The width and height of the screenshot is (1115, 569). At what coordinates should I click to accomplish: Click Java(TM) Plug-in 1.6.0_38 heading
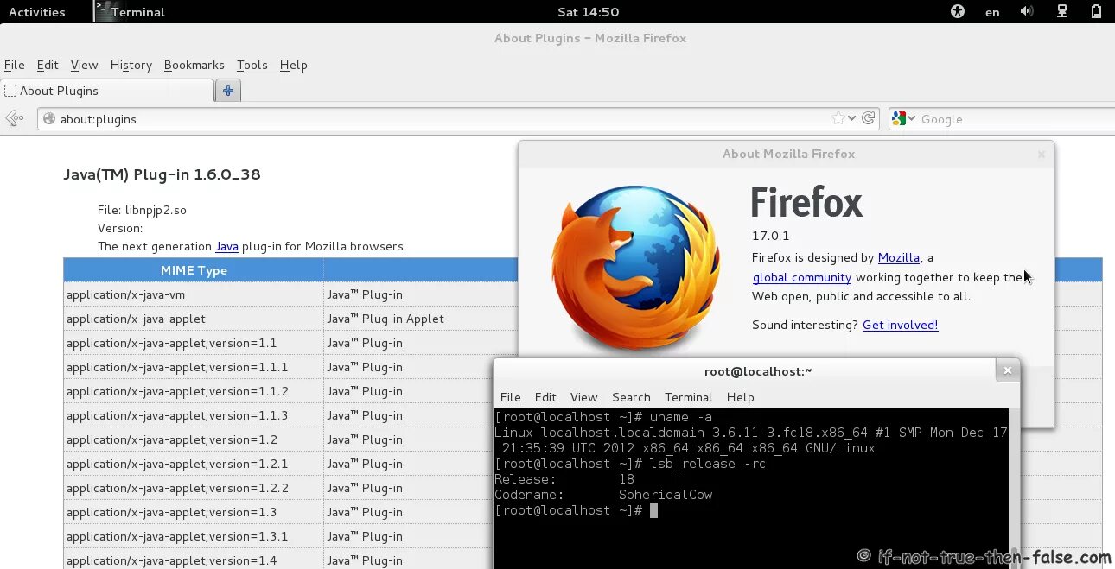162,174
